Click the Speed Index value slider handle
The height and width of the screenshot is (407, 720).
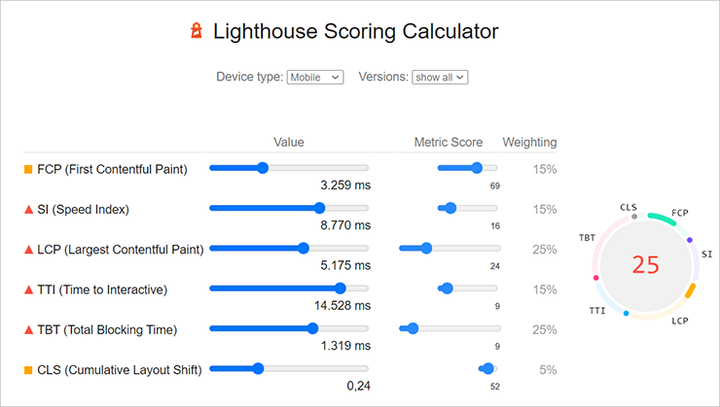coord(319,208)
